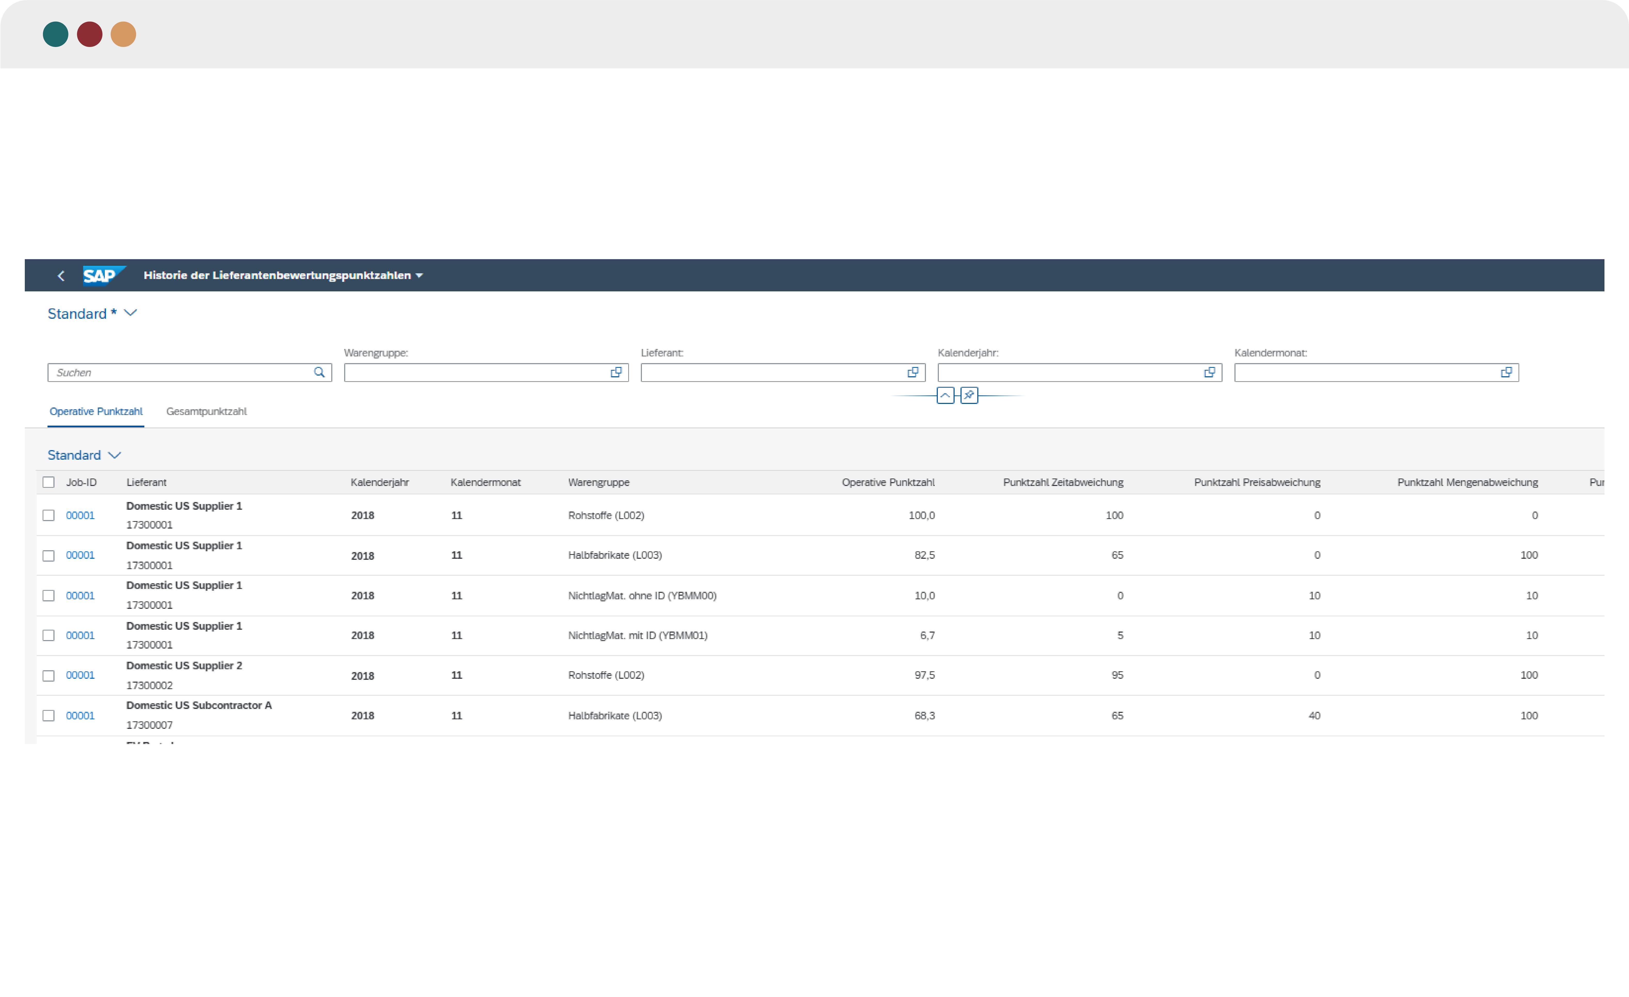
Task: Go back using the header back arrow
Action: [61, 276]
